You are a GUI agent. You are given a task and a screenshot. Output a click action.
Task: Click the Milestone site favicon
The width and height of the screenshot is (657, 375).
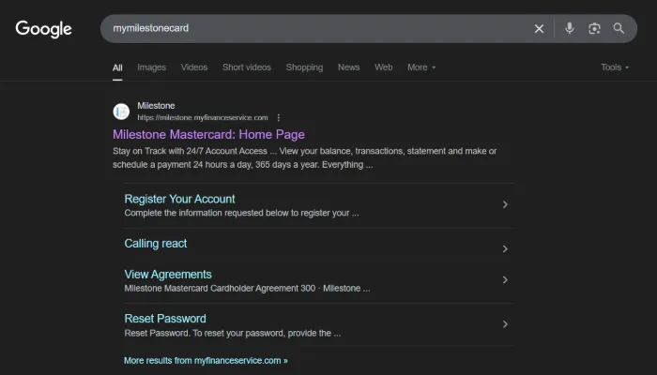click(121, 112)
